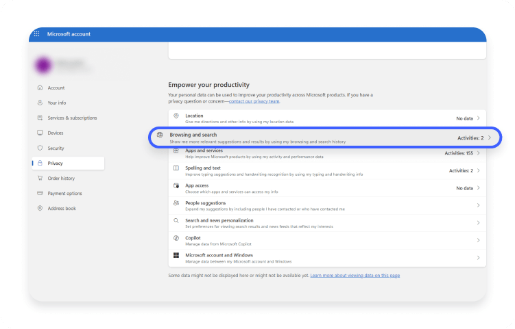515x329 pixels.
Task: Click 'No data' in the App access row
Action: pyautogui.click(x=464, y=188)
